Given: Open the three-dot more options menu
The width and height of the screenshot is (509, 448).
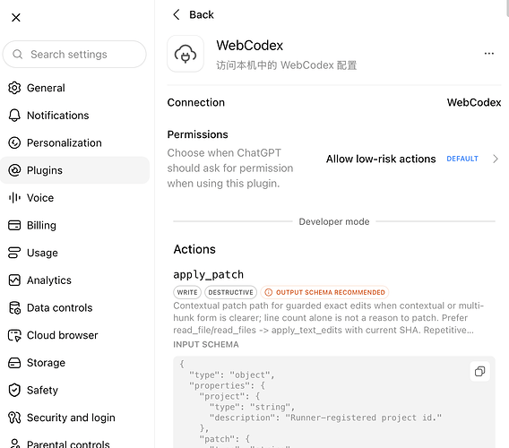Looking at the screenshot, I should tap(489, 54).
